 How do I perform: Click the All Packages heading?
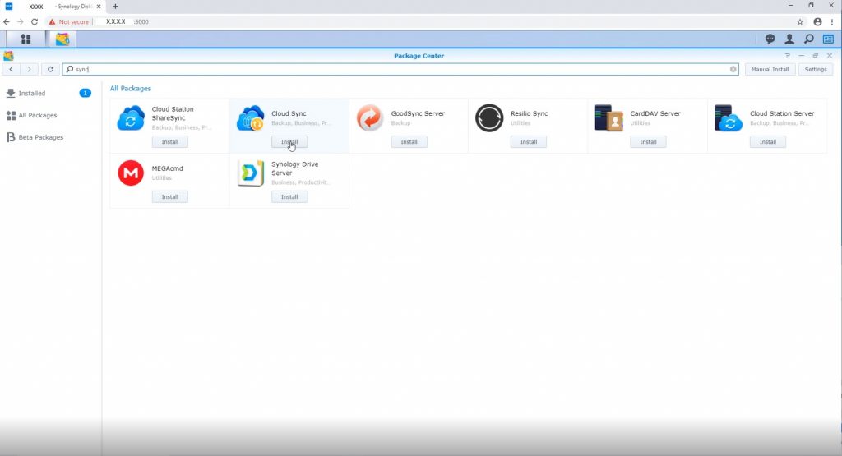click(131, 89)
